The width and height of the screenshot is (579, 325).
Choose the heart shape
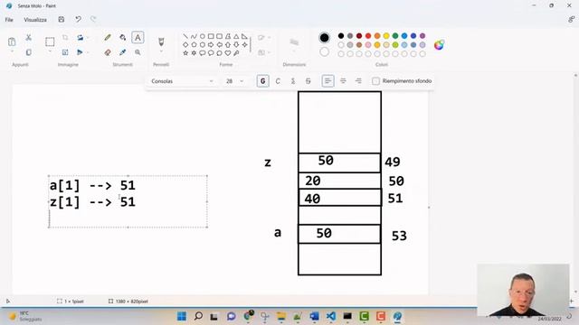point(228,53)
